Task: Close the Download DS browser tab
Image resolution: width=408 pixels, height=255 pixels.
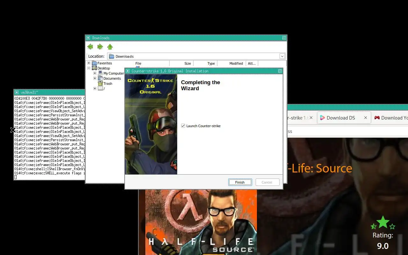Action: tap(366, 118)
